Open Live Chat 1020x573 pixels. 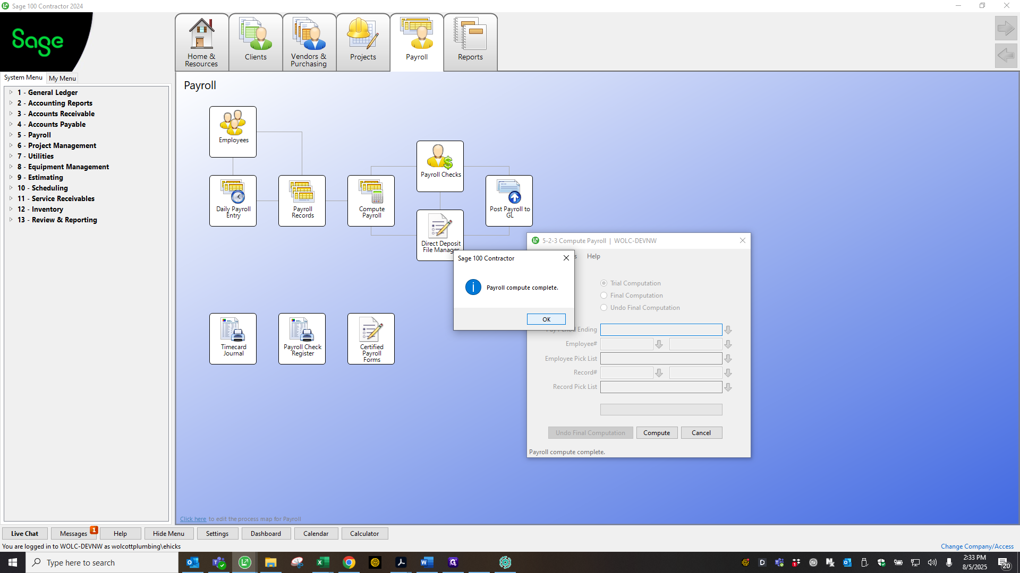pos(24,534)
